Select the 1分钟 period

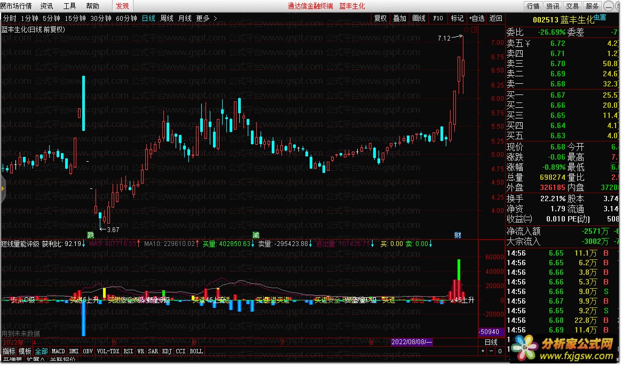tap(29, 18)
